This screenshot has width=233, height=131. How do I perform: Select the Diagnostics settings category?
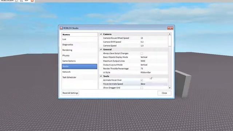tap(79, 44)
